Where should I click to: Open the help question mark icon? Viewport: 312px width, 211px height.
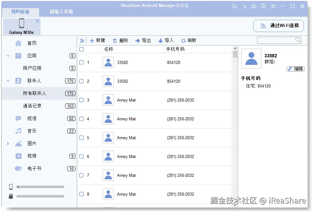(263, 6)
